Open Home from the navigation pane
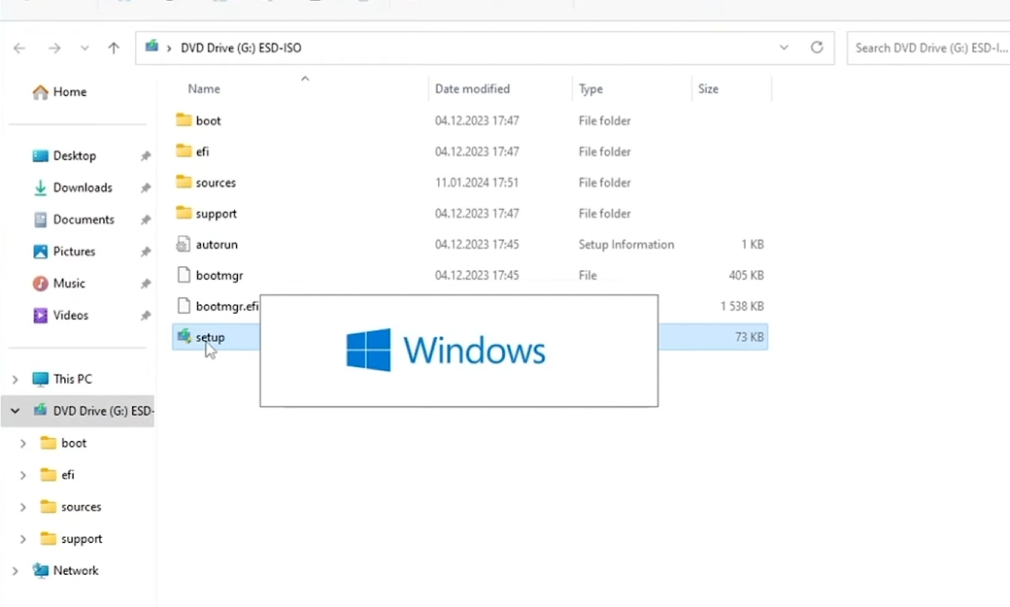This screenshot has width=1010, height=607. click(x=68, y=91)
